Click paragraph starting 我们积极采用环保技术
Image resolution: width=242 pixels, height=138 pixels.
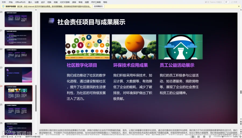pos(133,87)
